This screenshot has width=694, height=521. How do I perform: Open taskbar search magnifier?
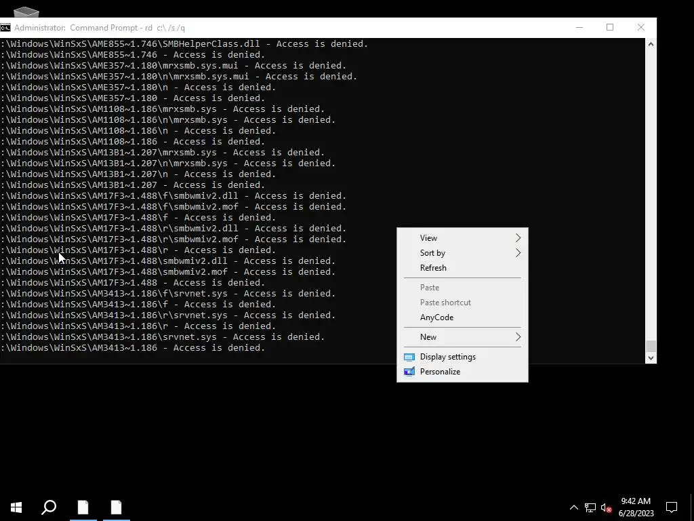point(49,507)
